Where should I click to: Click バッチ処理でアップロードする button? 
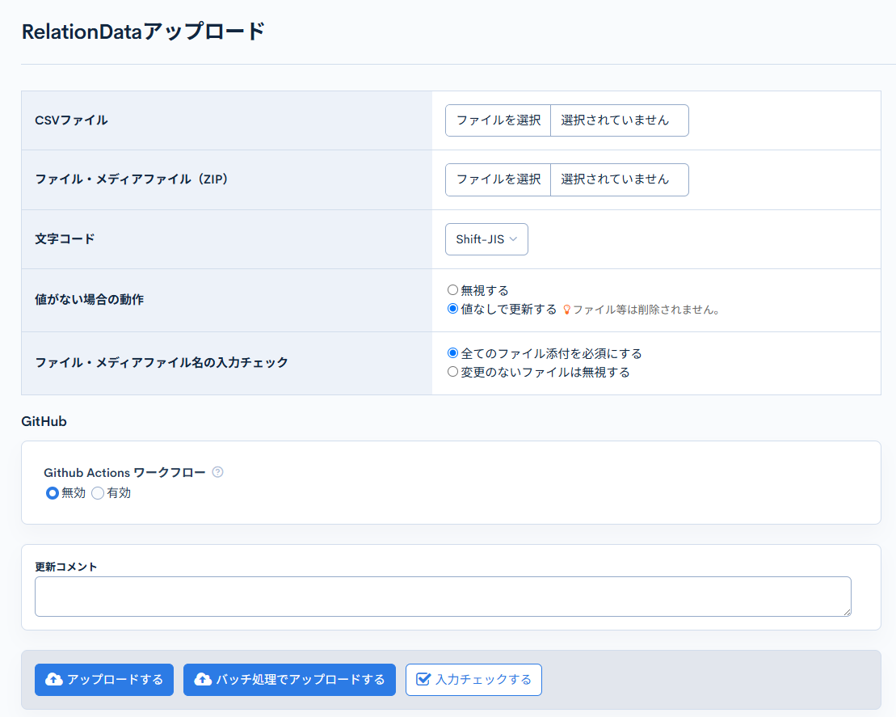pyautogui.click(x=288, y=680)
